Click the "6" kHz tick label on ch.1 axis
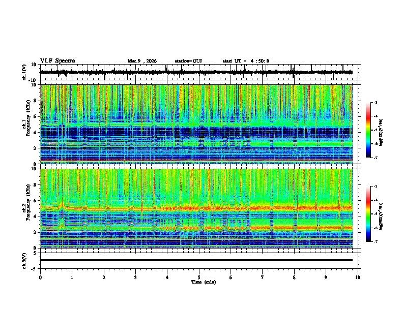 36,116
